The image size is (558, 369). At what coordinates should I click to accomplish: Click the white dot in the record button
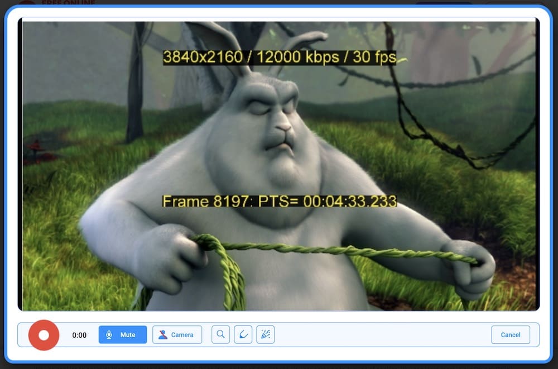click(44, 335)
